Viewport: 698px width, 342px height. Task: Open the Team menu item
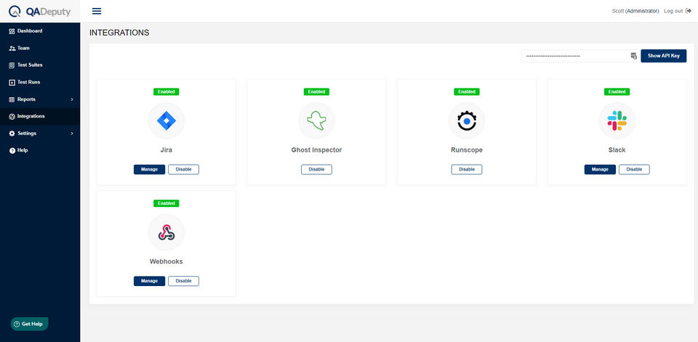tap(40, 48)
